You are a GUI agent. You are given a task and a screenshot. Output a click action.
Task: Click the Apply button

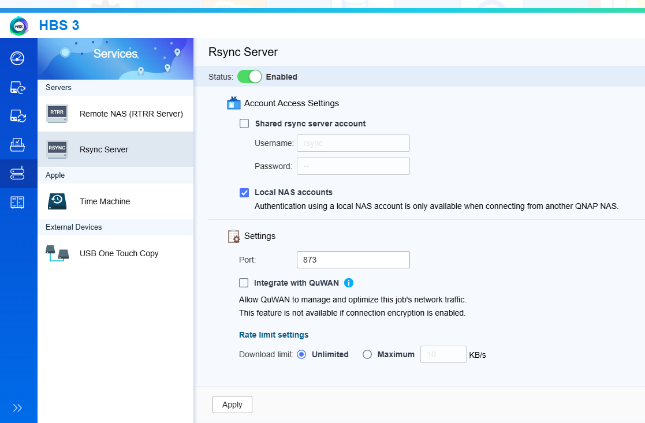[x=232, y=405]
